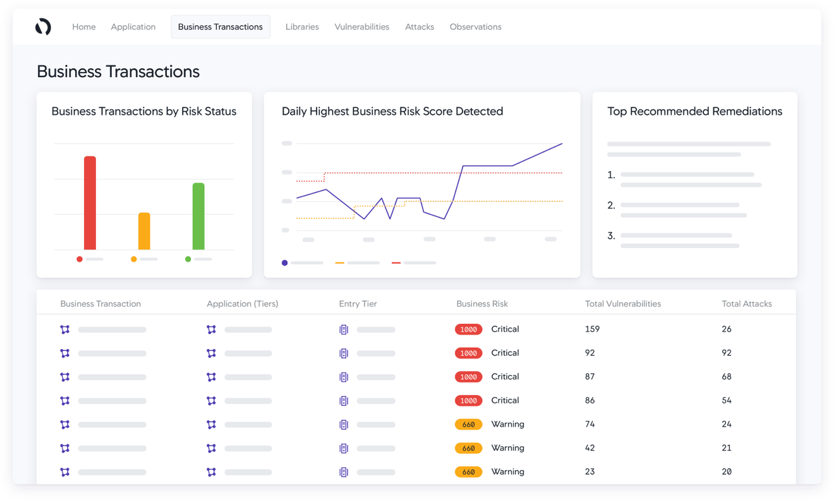Sort by the Application (Tiers) column header
The height and width of the screenshot is (500, 834).
pyautogui.click(x=243, y=304)
